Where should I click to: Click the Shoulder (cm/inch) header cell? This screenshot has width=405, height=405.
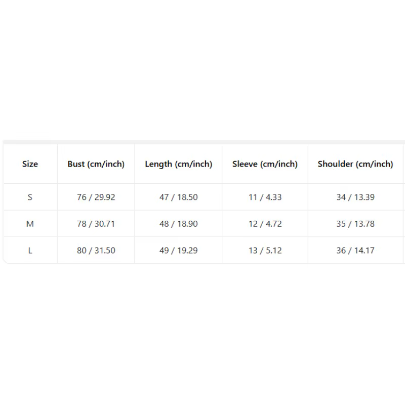tap(355, 164)
